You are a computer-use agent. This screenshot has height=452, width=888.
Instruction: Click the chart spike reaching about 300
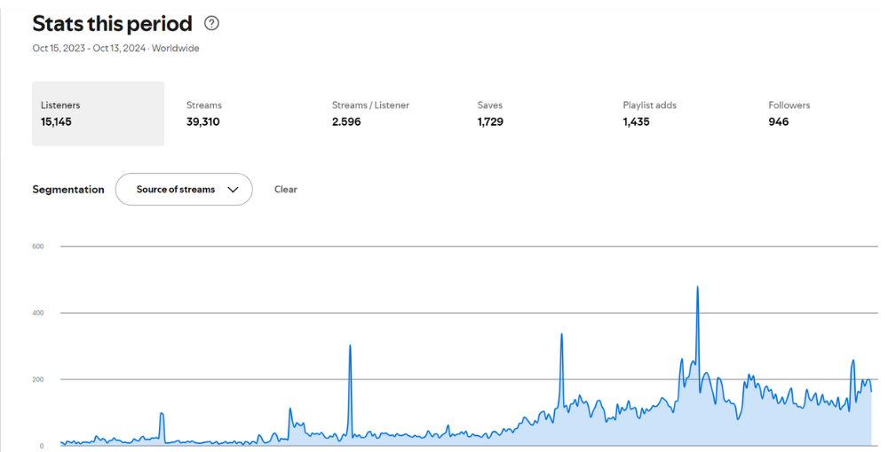coord(350,347)
